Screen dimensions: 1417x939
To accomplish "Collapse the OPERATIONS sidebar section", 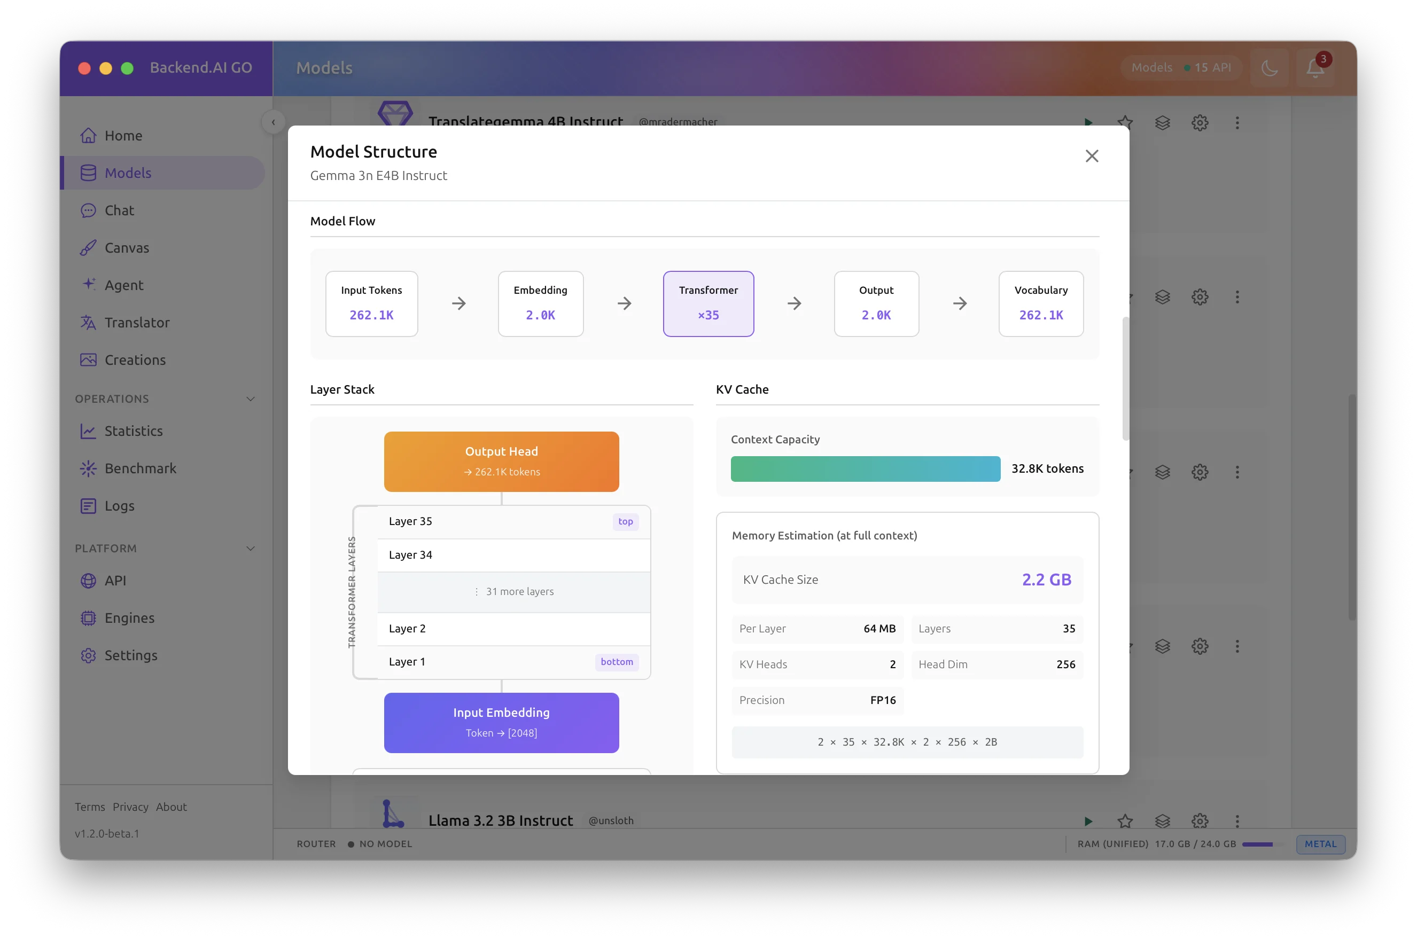I will (251, 398).
